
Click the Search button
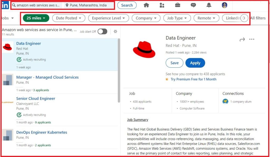[127, 5]
